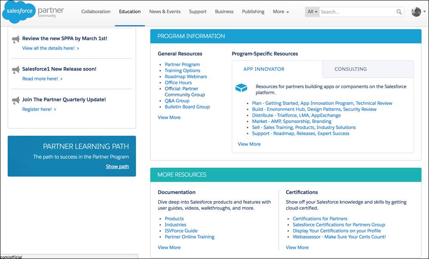Open the user avatar profile picture
The height and width of the screenshot is (259, 429).
[416, 12]
